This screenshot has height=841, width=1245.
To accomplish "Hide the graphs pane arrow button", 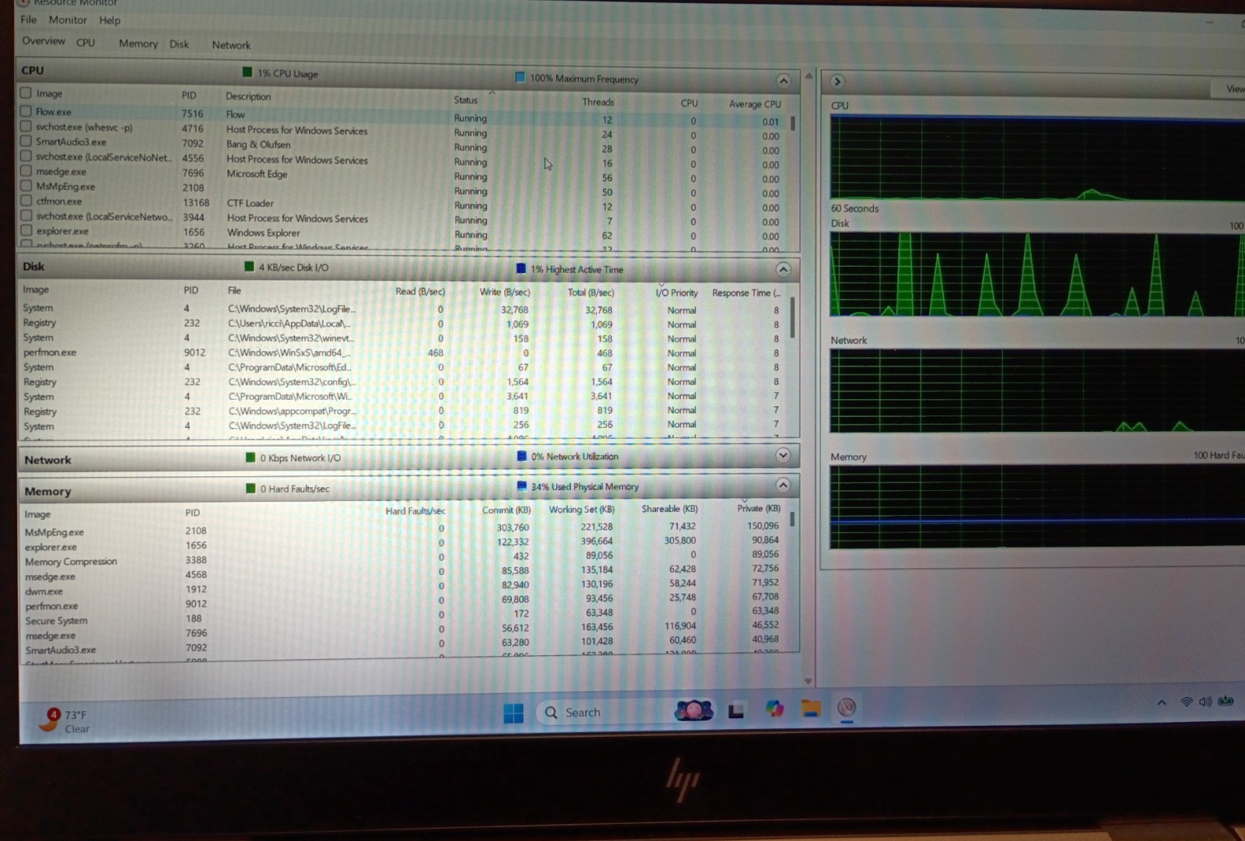I will [x=837, y=81].
